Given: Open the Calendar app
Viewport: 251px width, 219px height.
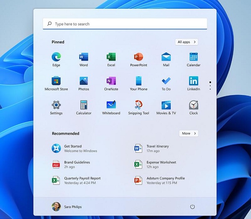Looking at the screenshot, I should (x=194, y=59).
